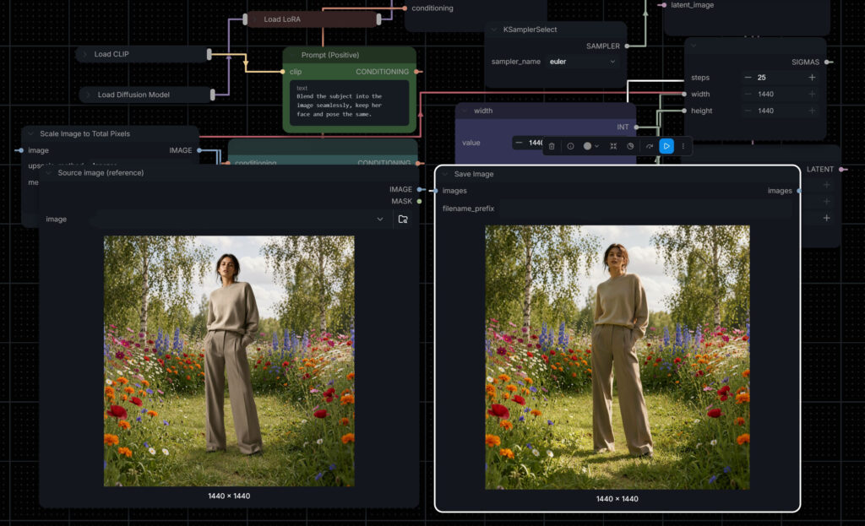
Task: Click Source image IMAGE output socket
Action: pyautogui.click(x=419, y=189)
